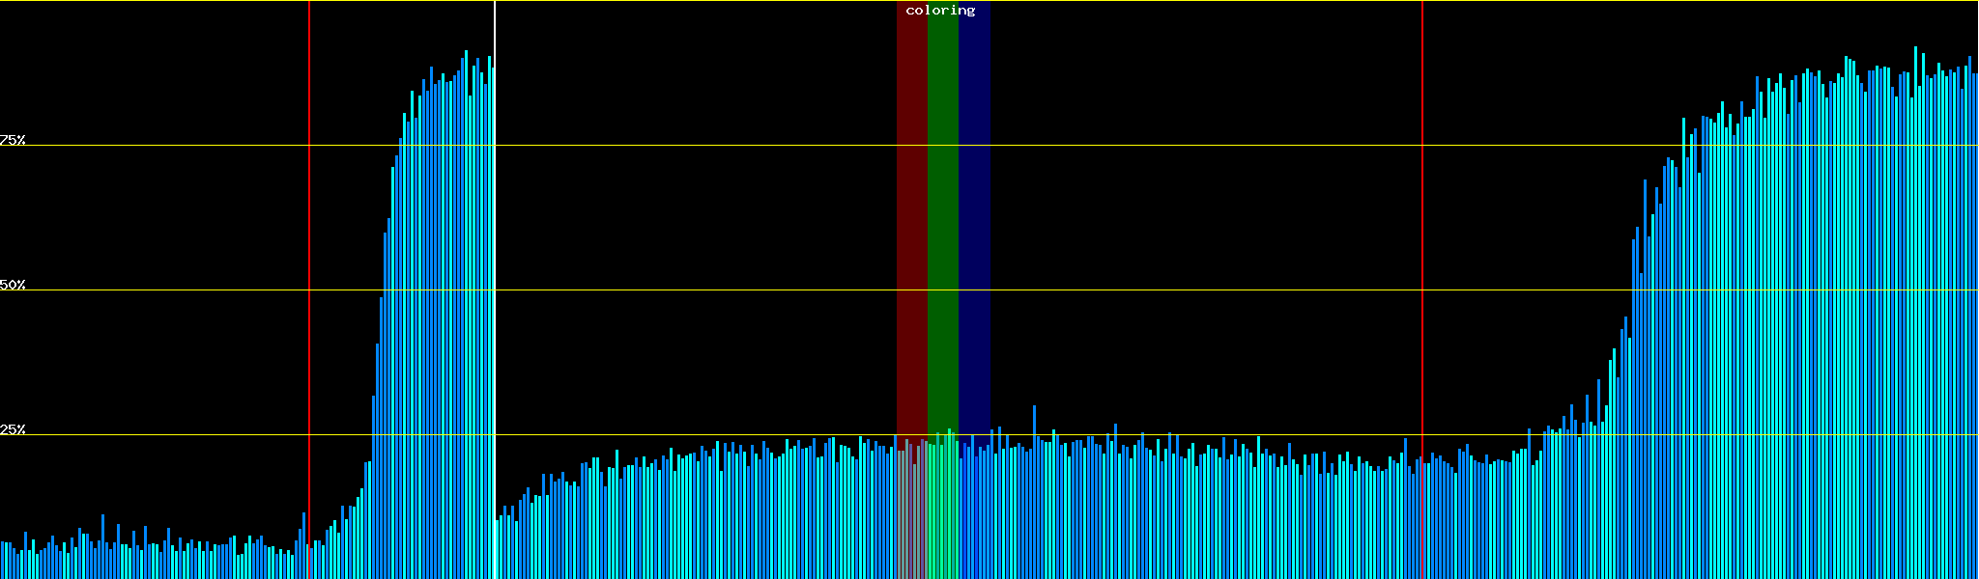1979x579 pixels.
Task: Click the 75% axis label
Action: click(13, 140)
